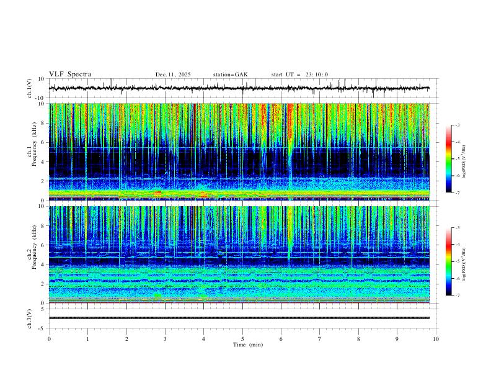This screenshot has height=380, width=491.
Task: Click time axis tick label "2"
Action: coord(126,339)
